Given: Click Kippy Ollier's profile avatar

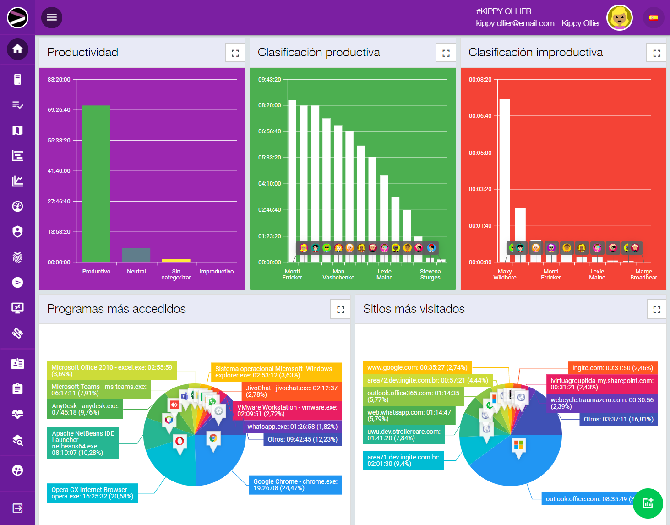Looking at the screenshot, I should (619, 18).
